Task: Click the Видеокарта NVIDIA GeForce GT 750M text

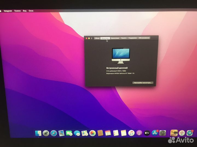Action: (120, 73)
